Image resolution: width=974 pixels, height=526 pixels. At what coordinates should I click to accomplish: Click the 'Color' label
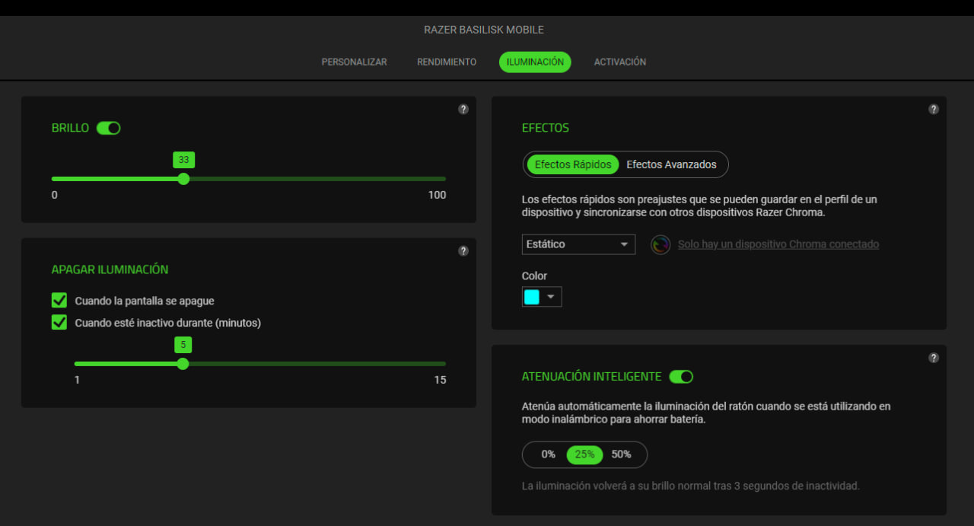[x=534, y=276]
